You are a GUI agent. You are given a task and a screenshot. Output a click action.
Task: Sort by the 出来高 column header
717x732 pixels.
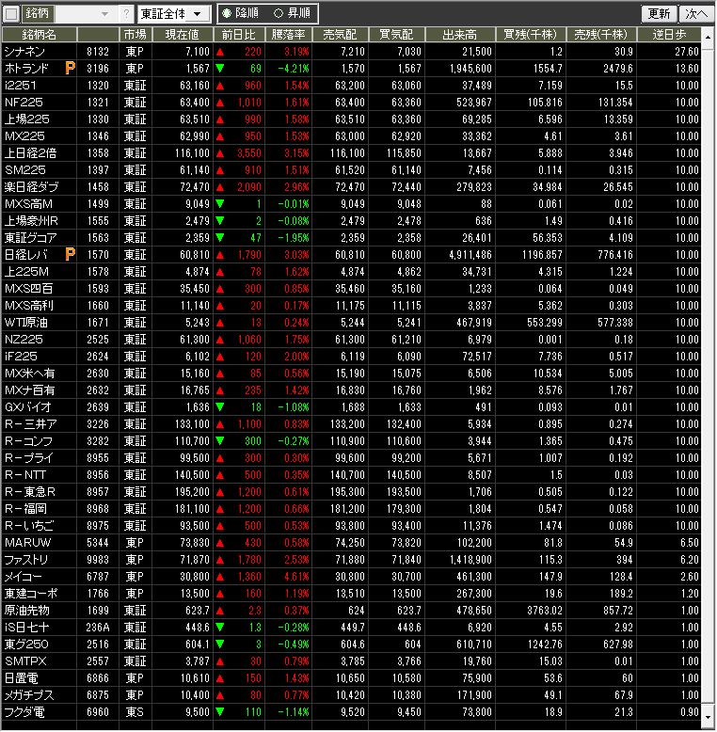pos(460,34)
